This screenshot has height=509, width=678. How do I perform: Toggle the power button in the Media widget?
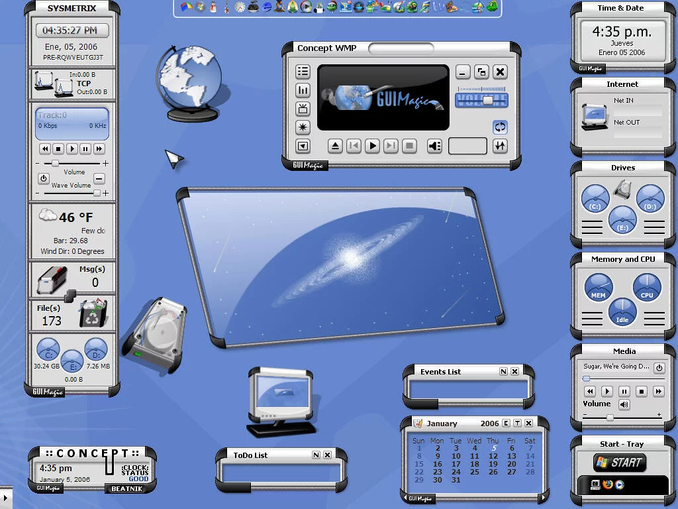(x=659, y=367)
